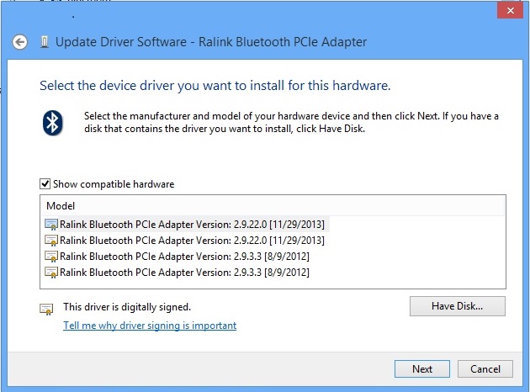Go back using the arrow button
Image resolution: width=530 pixels, height=392 pixels.
tap(20, 42)
